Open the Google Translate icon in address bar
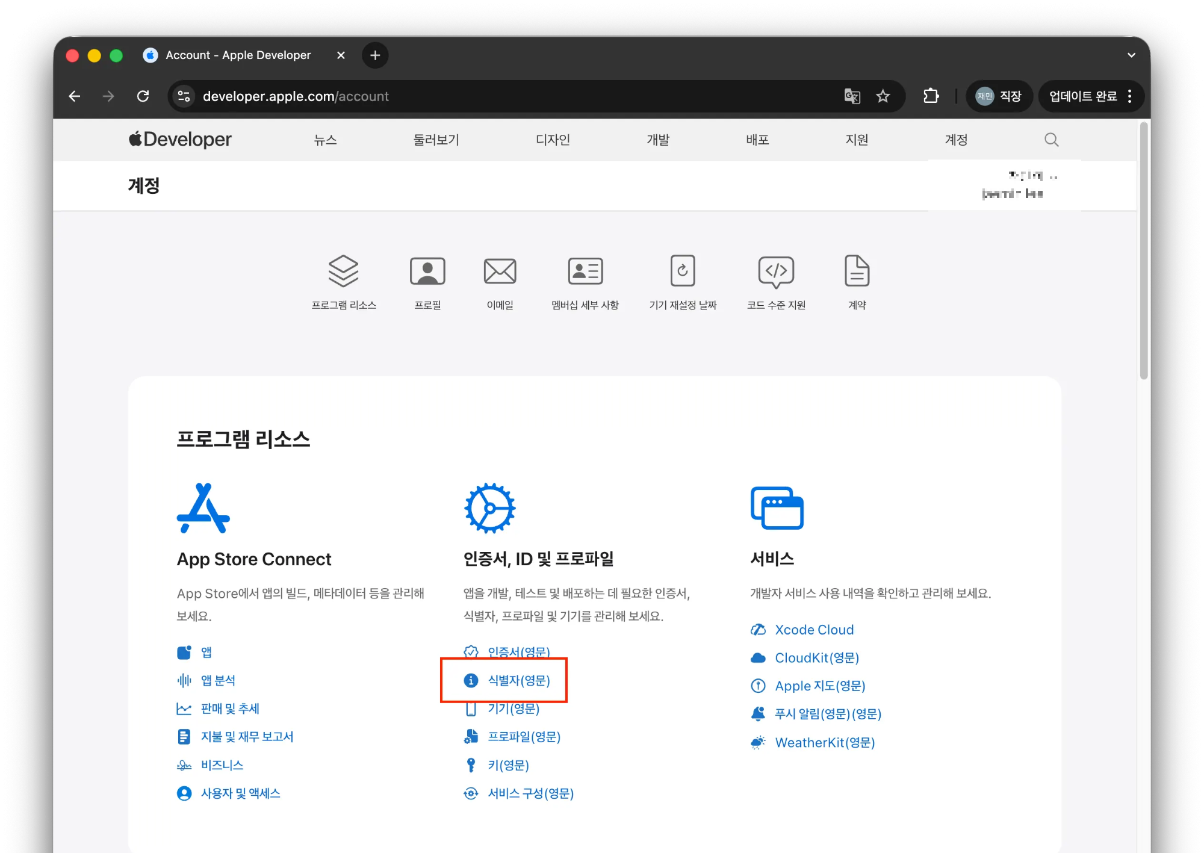 coord(852,96)
